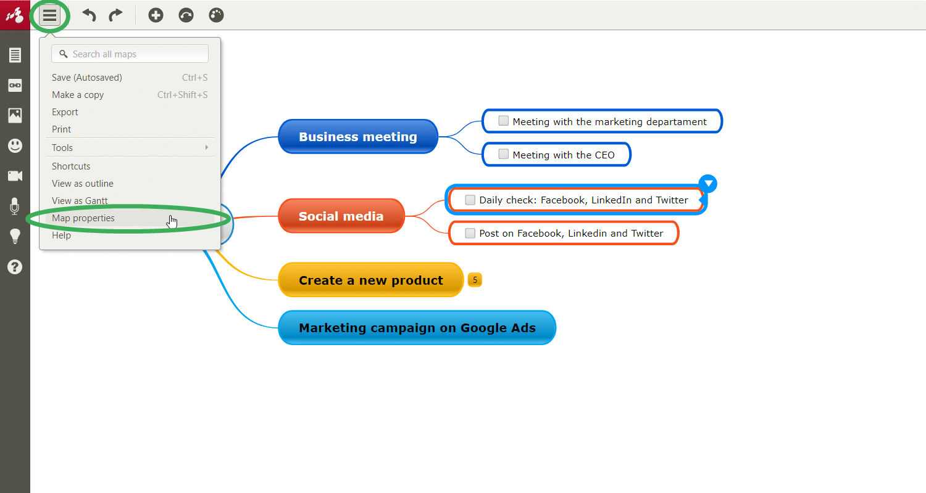The width and height of the screenshot is (926, 493).
Task: Select Export in the menu
Action: pyautogui.click(x=130, y=112)
